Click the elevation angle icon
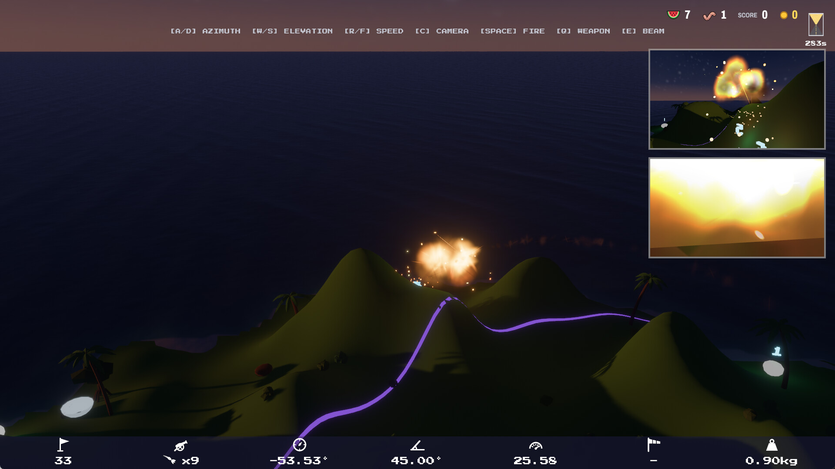The image size is (835, 469). [x=417, y=445]
